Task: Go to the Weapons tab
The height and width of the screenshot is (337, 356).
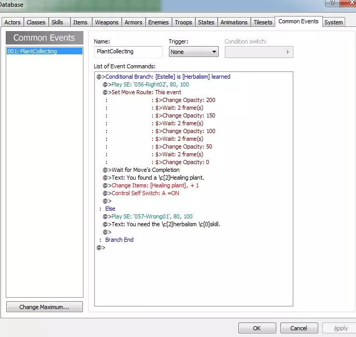Action: click(x=107, y=22)
